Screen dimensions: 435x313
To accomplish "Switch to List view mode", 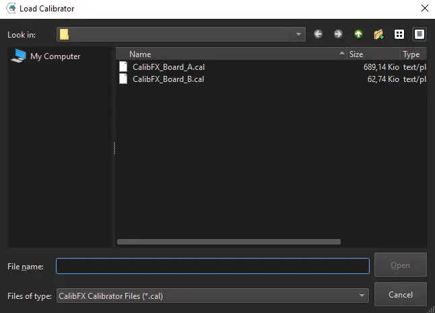I will click(x=399, y=34).
